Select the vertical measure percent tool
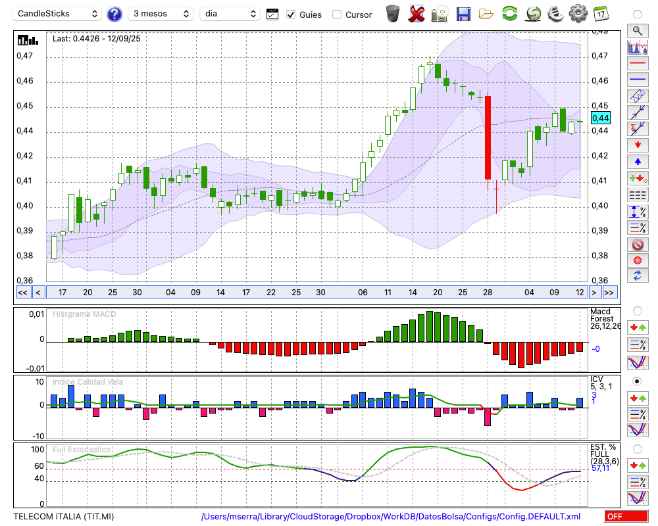 pos(638,211)
